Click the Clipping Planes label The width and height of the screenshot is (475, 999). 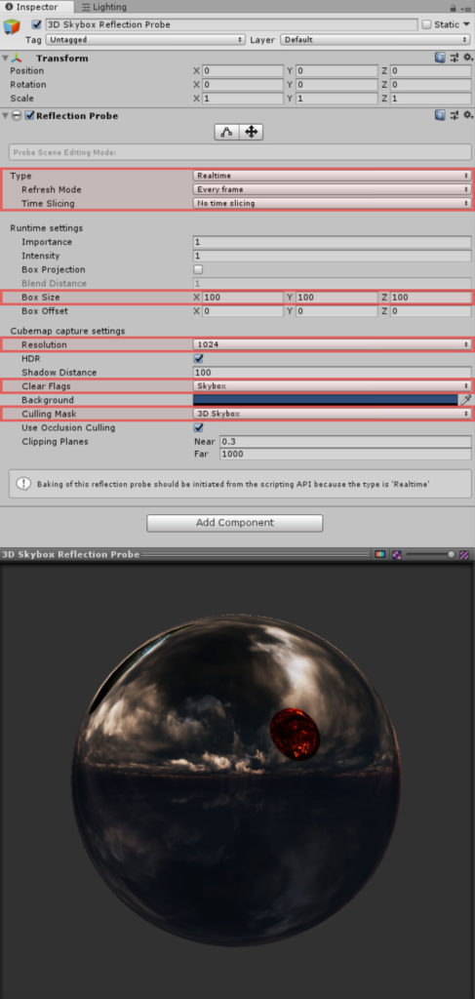55,442
